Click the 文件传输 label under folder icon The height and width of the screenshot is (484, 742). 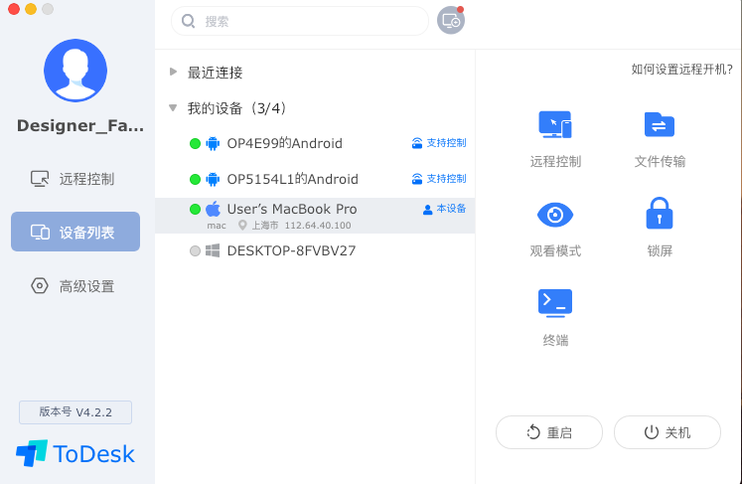point(660,161)
